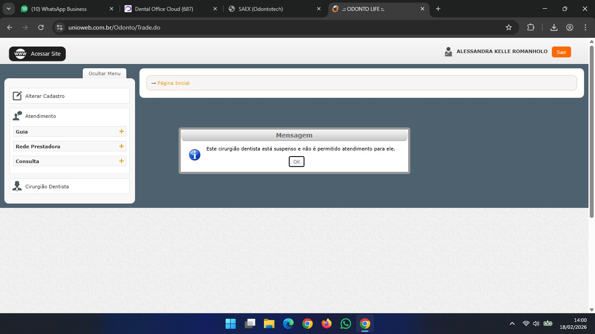The image size is (595, 334).
Task: Open the Chrome three-dot menu
Action: 585,27
